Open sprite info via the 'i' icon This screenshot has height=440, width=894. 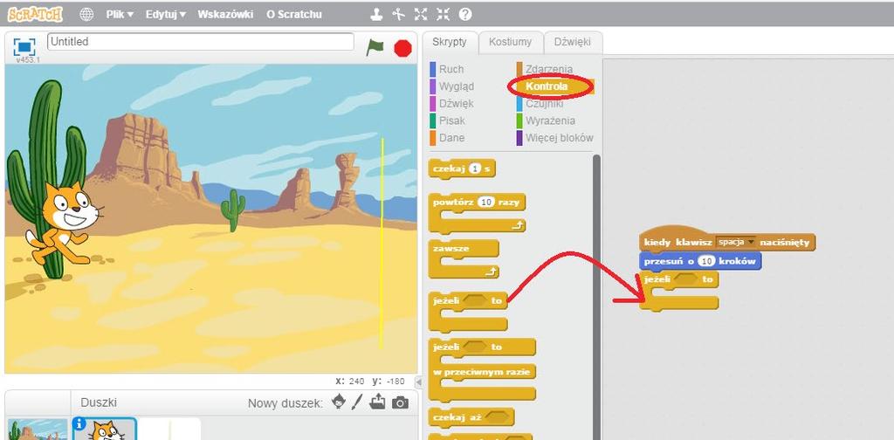click(79, 424)
